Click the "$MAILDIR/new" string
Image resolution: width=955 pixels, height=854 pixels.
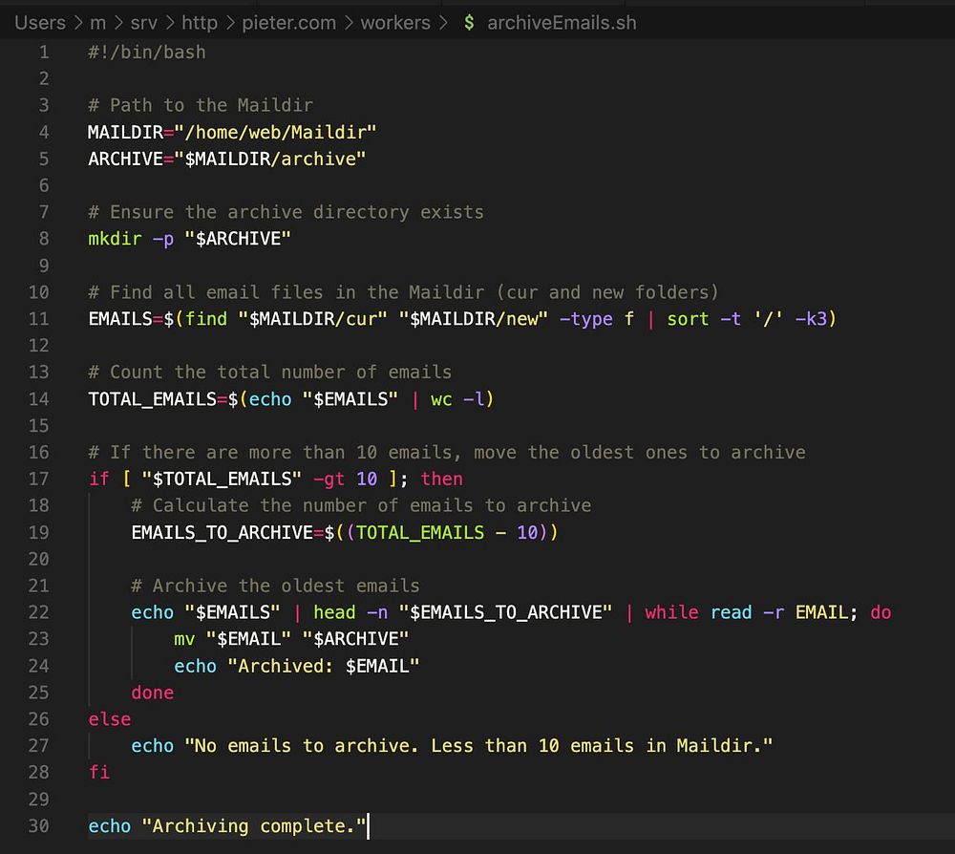(474, 319)
